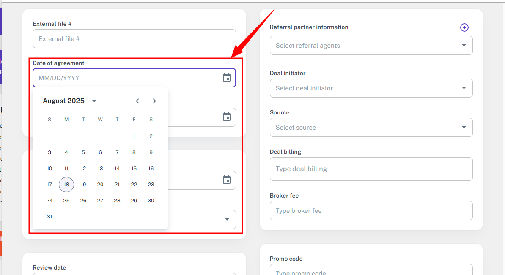Click calendar icon in Date of agreement field
The height and width of the screenshot is (275, 505).
click(227, 78)
